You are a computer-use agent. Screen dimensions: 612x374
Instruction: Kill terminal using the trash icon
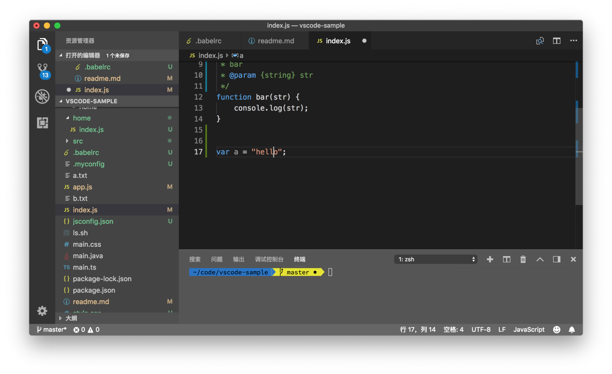pos(523,259)
